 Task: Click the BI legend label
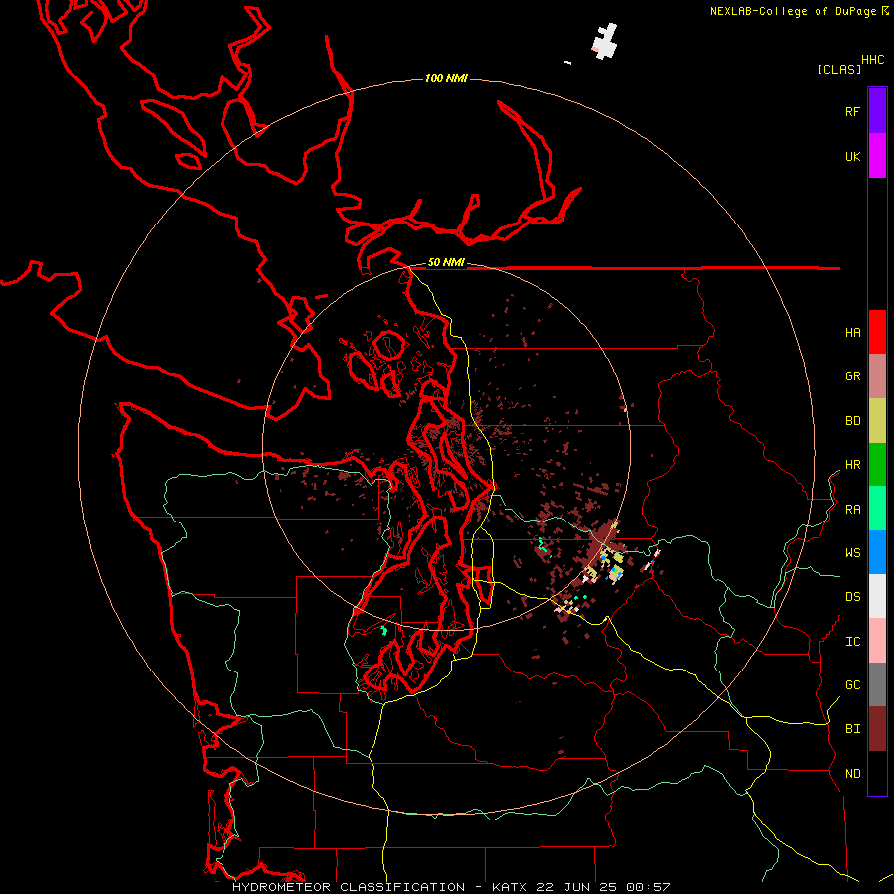pos(852,729)
